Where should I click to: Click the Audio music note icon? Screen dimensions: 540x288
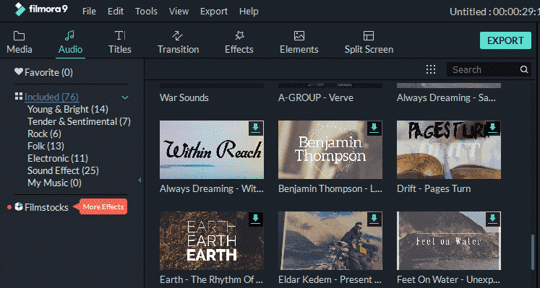69,35
